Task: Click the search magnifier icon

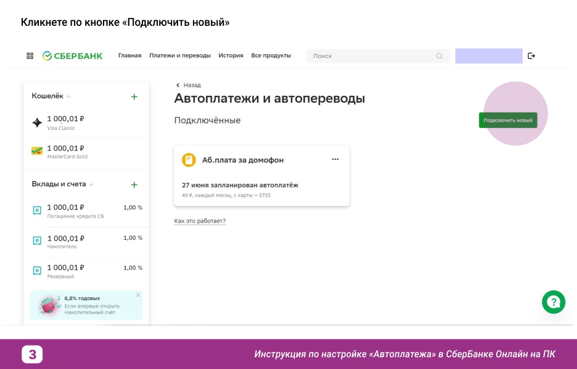Action: click(440, 56)
